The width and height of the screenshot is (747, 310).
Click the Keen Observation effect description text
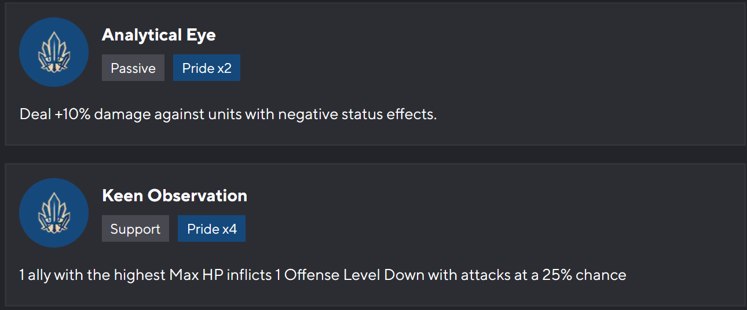pos(323,275)
